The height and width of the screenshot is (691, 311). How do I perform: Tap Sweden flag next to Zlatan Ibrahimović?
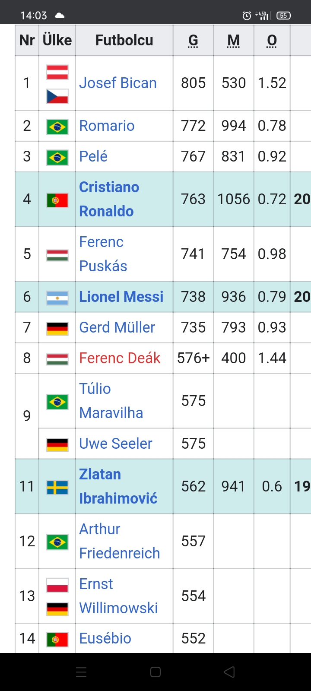tap(57, 487)
